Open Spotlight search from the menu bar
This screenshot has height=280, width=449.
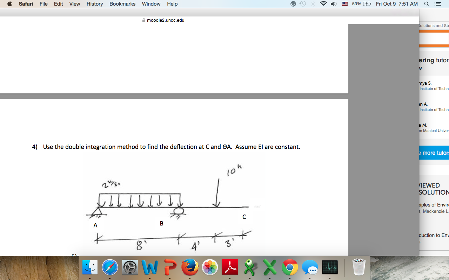point(427,4)
